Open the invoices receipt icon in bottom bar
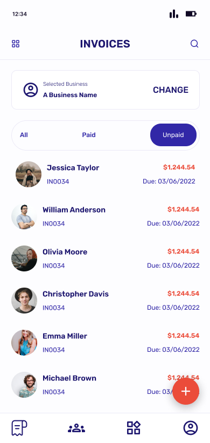This screenshot has width=210, height=443. 19,428
